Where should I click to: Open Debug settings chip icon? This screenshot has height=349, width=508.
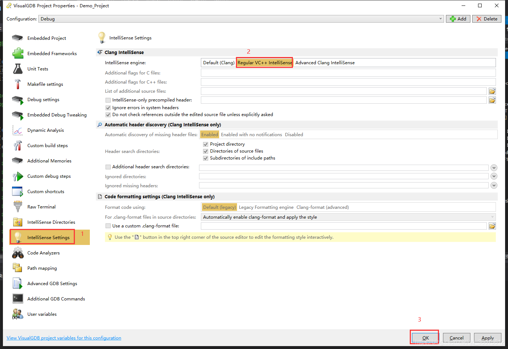18,99
